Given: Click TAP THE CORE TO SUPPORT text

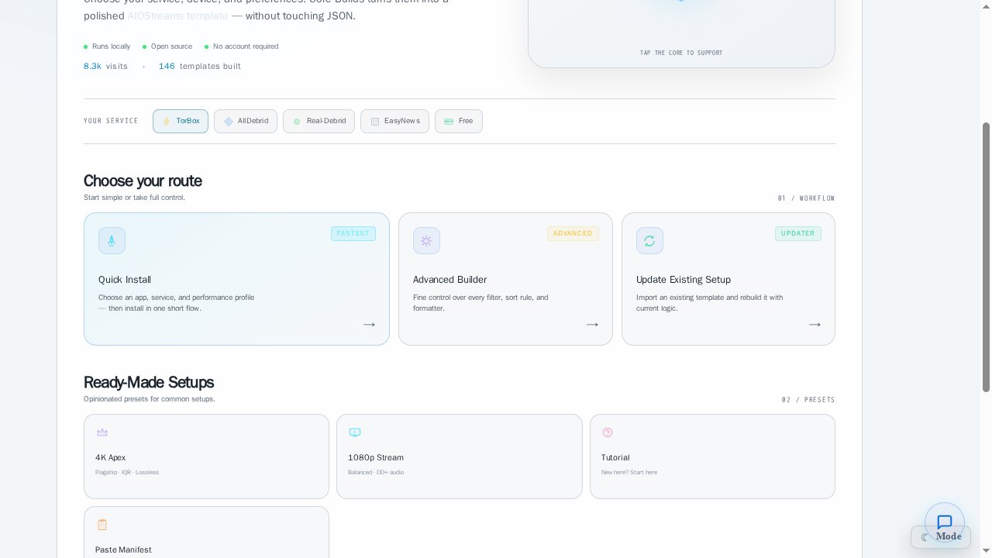Looking at the screenshot, I should pyautogui.click(x=681, y=53).
